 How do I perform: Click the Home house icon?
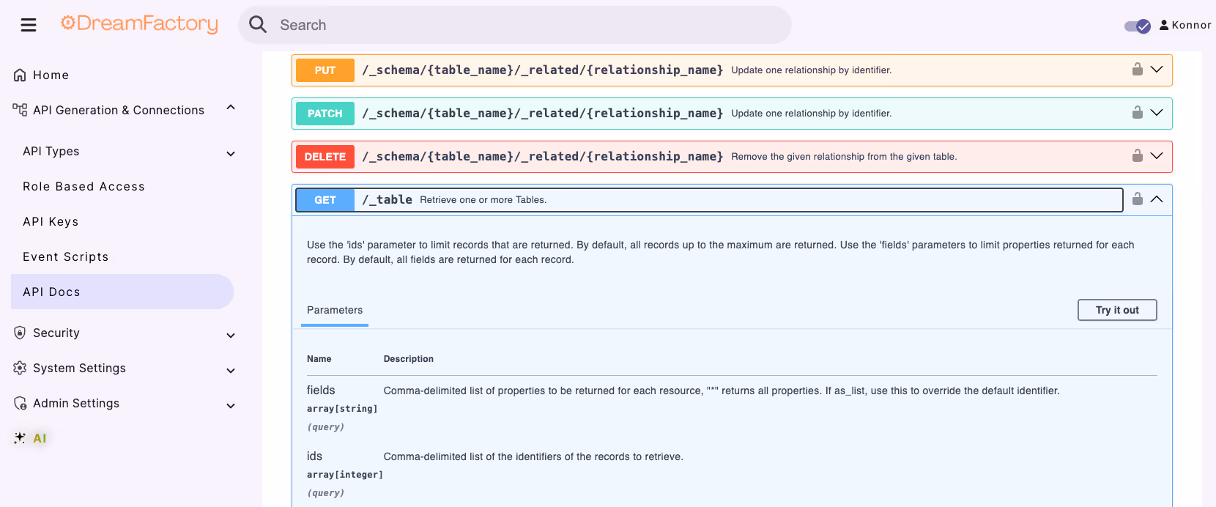(20, 75)
